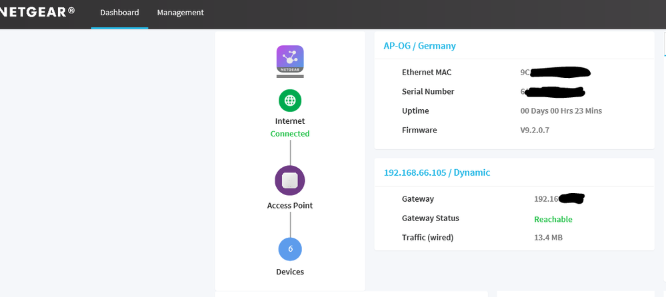Screen dimensions: 666x297
Task: Click the 13.4 MB wired traffic value
Action: [548, 238]
